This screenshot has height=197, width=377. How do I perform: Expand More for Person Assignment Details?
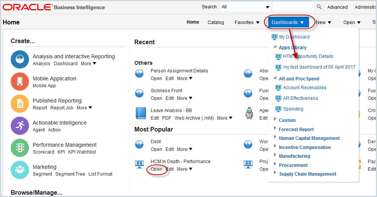[185, 78]
